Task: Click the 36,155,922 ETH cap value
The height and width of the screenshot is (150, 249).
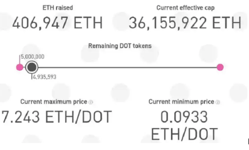Action: (185, 23)
